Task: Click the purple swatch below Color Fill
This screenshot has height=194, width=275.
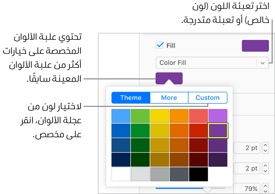Action: [x=169, y=78]
